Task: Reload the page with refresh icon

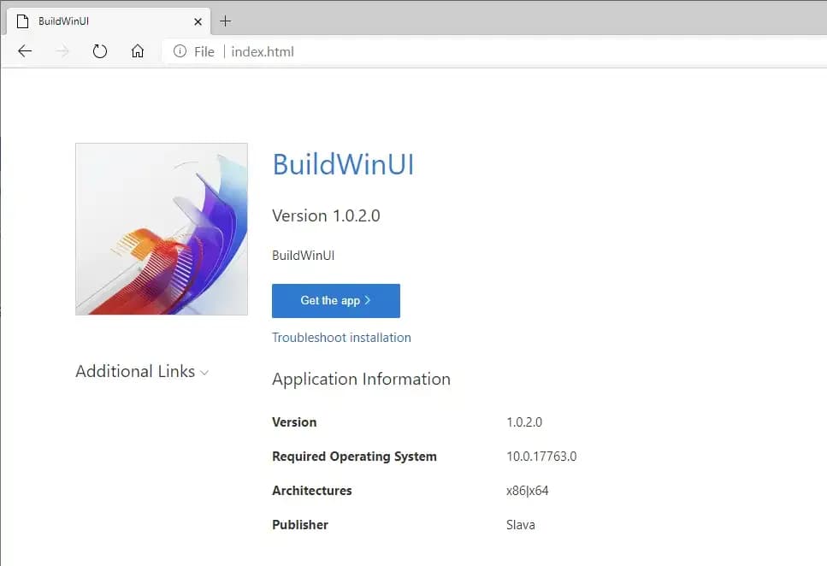Action: tap(100, 51)
